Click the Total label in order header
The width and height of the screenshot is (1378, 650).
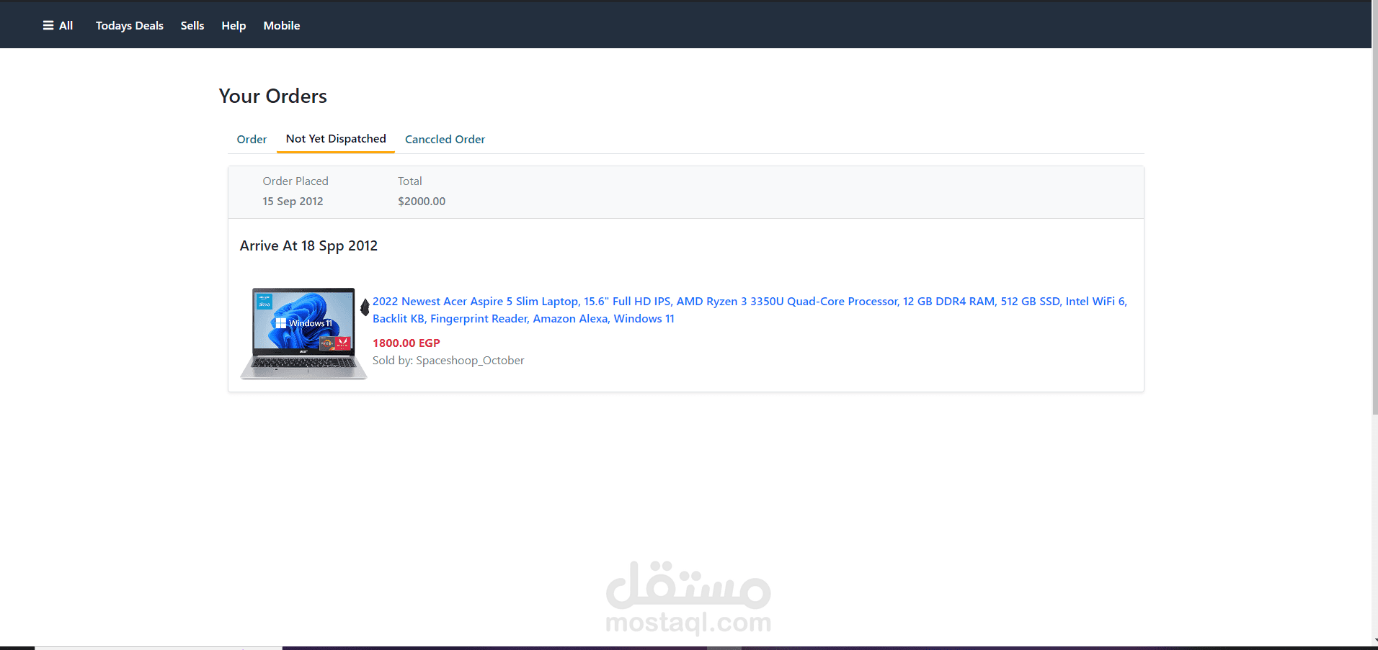coord(410,181)
